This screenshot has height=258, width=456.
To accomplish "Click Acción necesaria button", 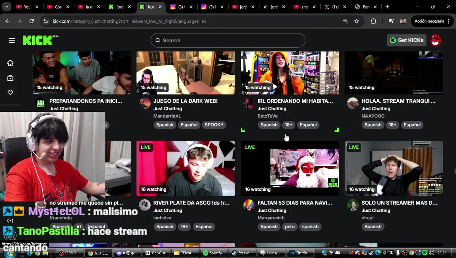I will [432, 21].
